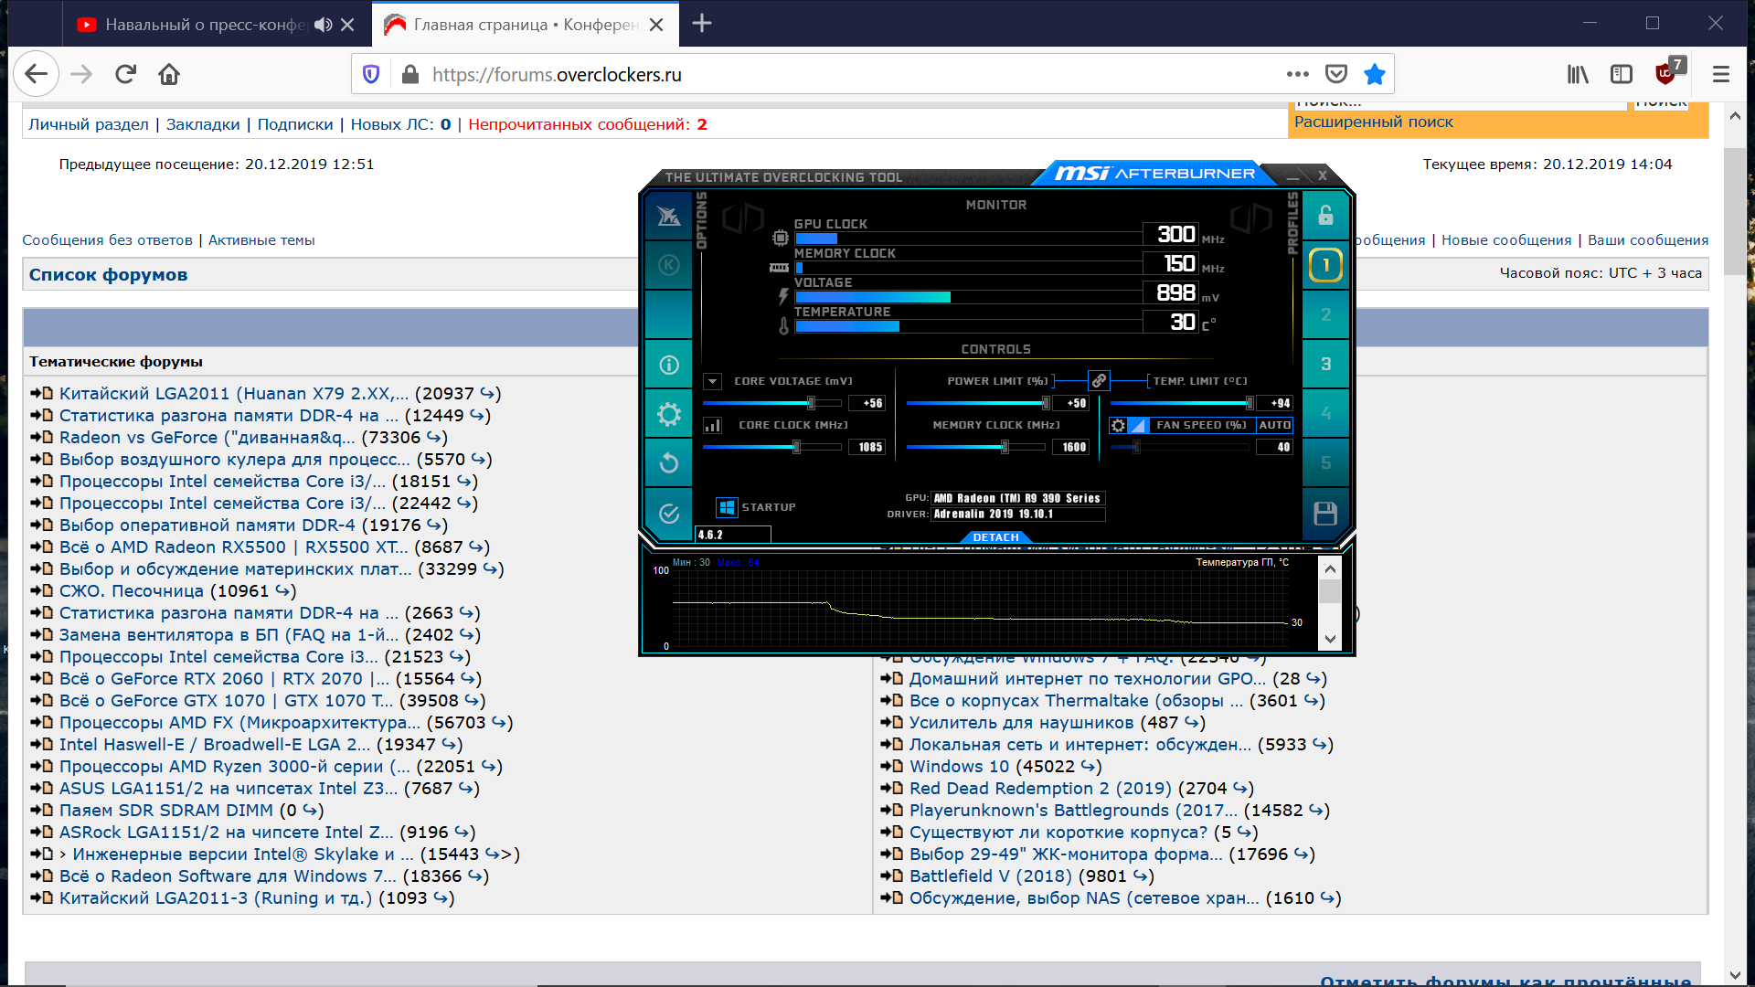
Task: Open page actions three-dots menu in address bar
Action: pos(1297,74)
